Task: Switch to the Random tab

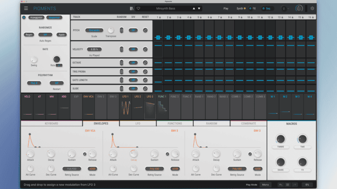Action: [212, 124]
